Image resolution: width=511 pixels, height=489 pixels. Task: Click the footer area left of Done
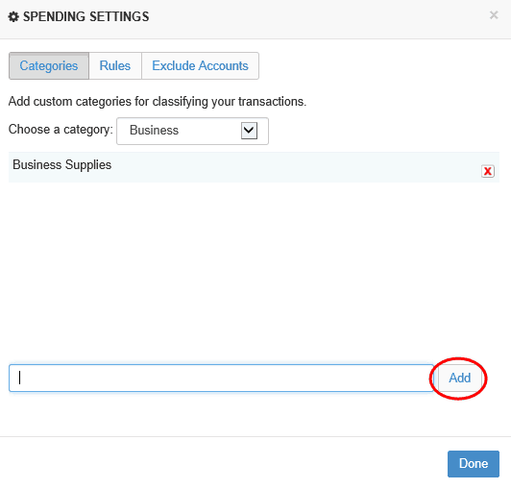point(222,464)
